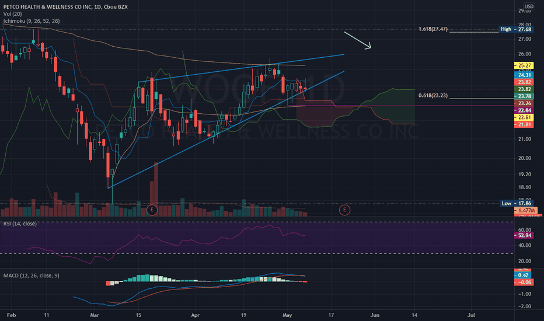Image resolution: width=544 pixels, height=321 pixels.
Task: Click the 26.00 level on the price axis
Action: point(525,54)
